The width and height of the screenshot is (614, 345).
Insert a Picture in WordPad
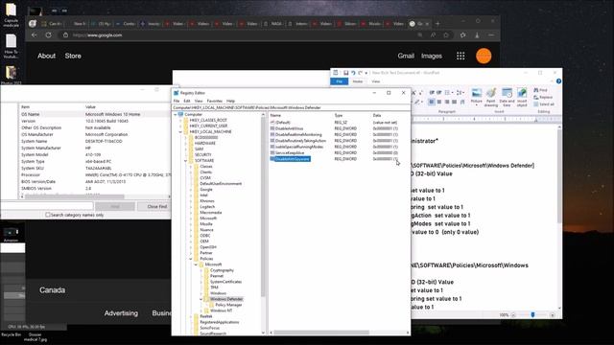coord(477,97)
